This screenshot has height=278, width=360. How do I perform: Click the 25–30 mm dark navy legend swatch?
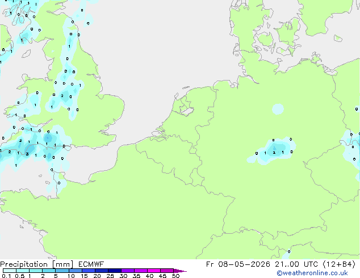pos(115,271)
